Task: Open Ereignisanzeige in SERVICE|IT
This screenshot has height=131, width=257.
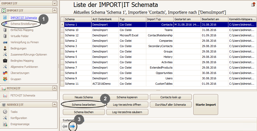Action: pos(20,124)
